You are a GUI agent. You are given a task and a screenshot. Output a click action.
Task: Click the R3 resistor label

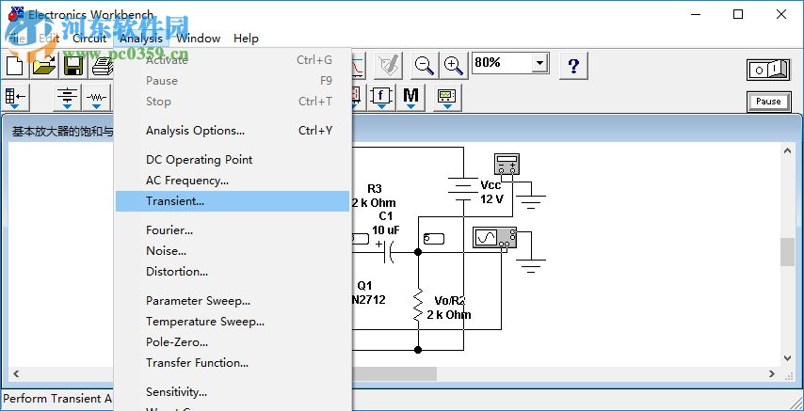pyautogui.click(x=375, y=189)
